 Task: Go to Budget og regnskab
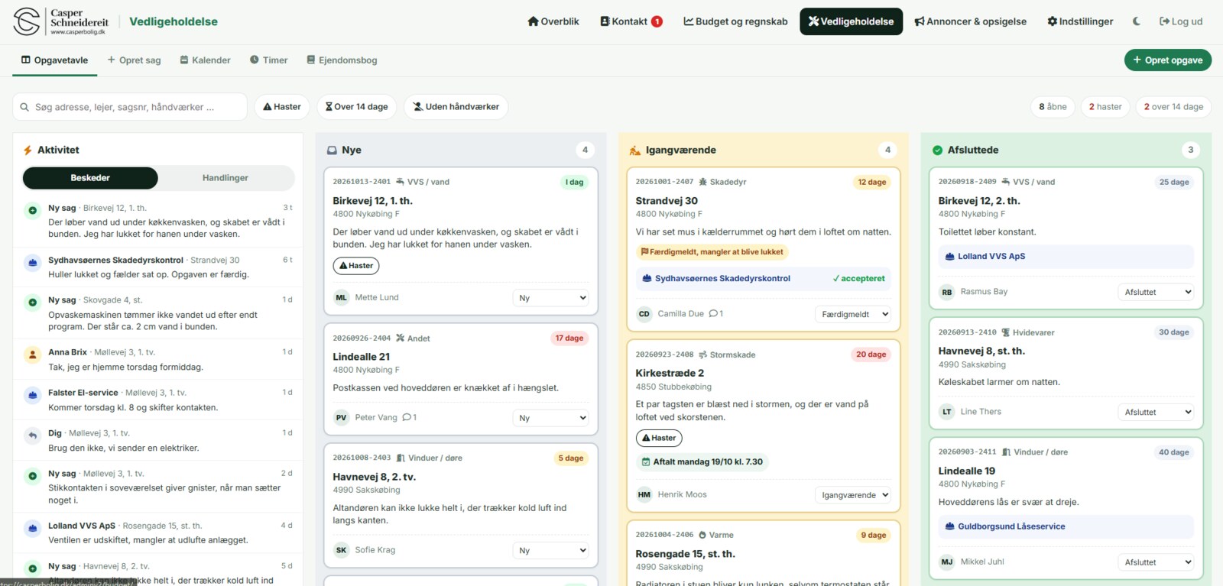tap(735, 21)
